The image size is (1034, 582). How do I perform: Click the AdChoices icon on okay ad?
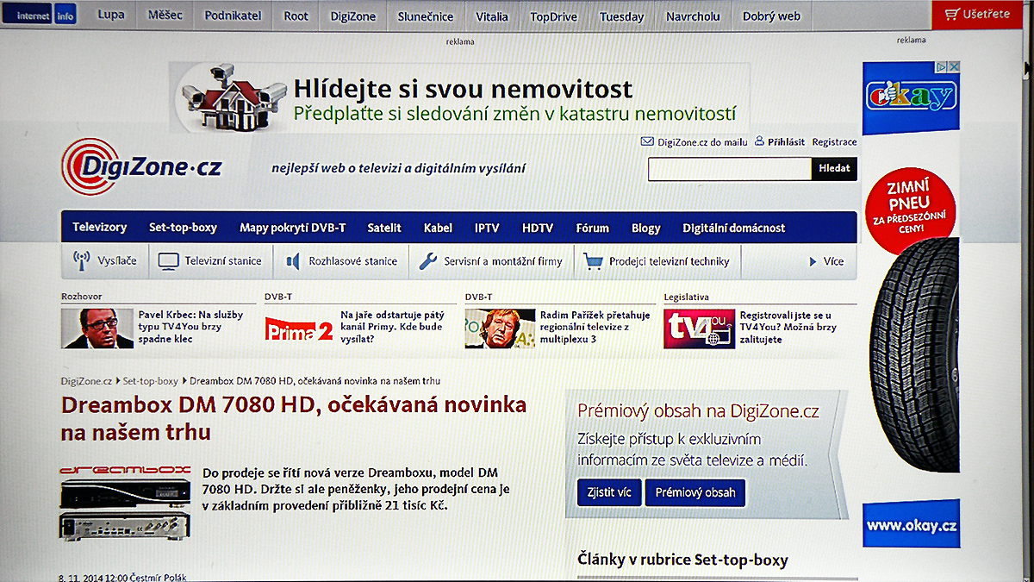(x=943, y=66)
